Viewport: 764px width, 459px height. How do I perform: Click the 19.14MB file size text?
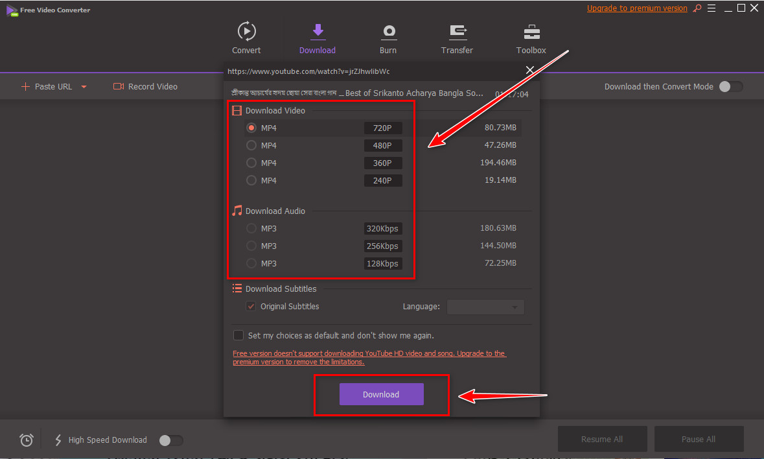(x=500, y=180)
